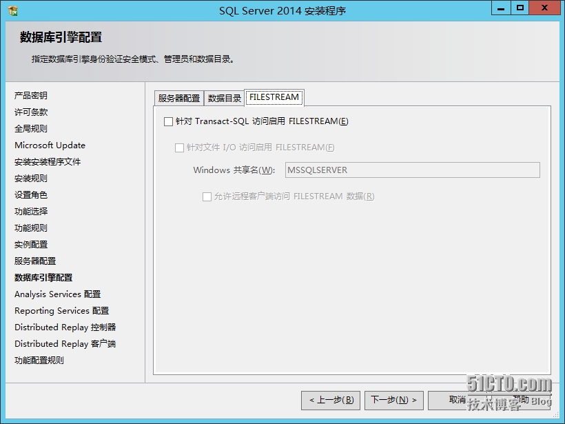Click the Windows 共享名(W) label
This screenshot has width=565, height=424.
pyautogui.click(x=234, y=170)
